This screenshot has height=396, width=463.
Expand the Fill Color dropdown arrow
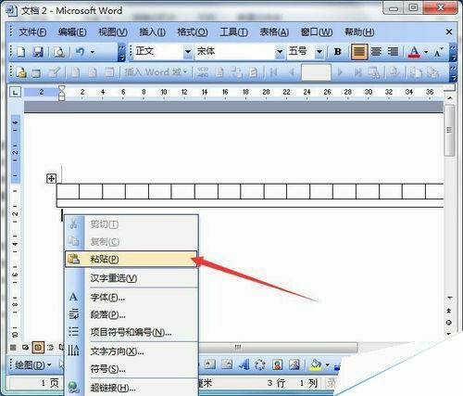328,365
